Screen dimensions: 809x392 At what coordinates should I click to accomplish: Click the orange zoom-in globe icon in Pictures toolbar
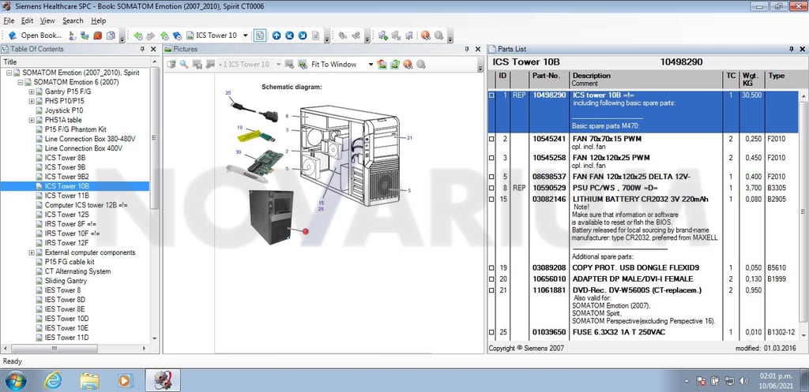pos(408,65)
